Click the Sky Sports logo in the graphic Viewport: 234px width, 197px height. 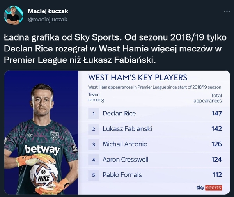209,188
